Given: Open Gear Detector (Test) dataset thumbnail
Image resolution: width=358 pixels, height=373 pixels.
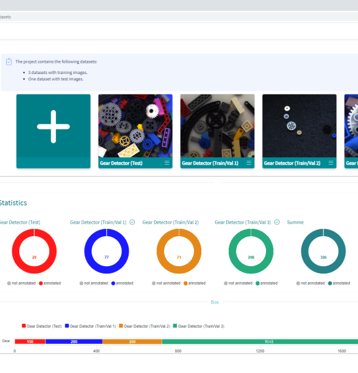Looking at the screenshot, I should 135,126.
